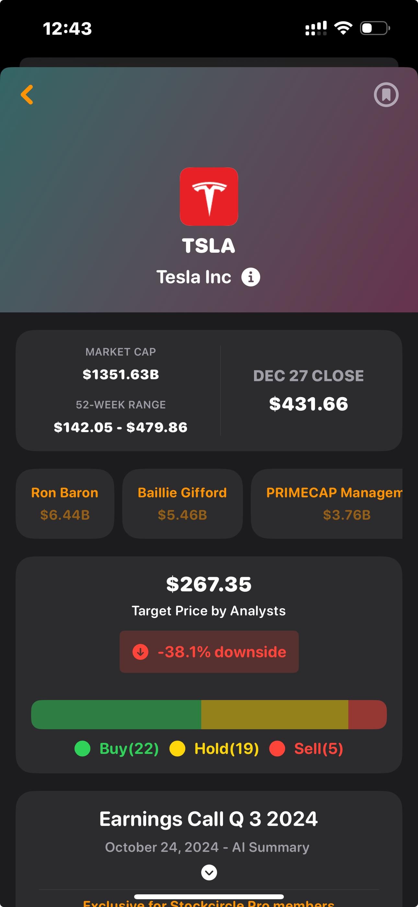
Task: Open the PRIMECAP Management holding card
Action: (327, 503)
